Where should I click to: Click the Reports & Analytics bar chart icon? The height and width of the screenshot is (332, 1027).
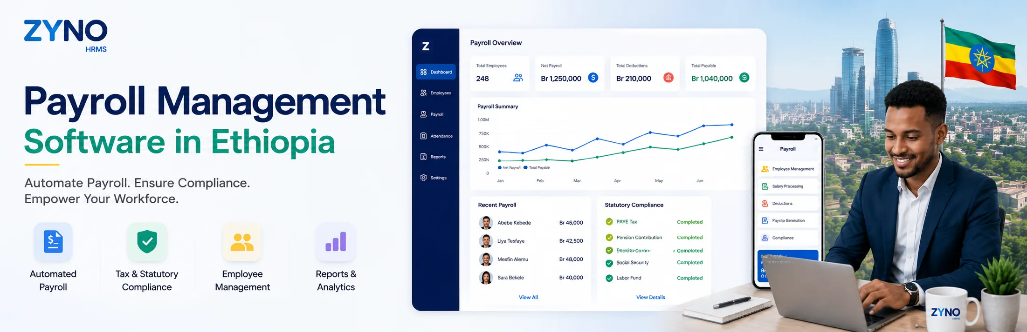point(336,242)
